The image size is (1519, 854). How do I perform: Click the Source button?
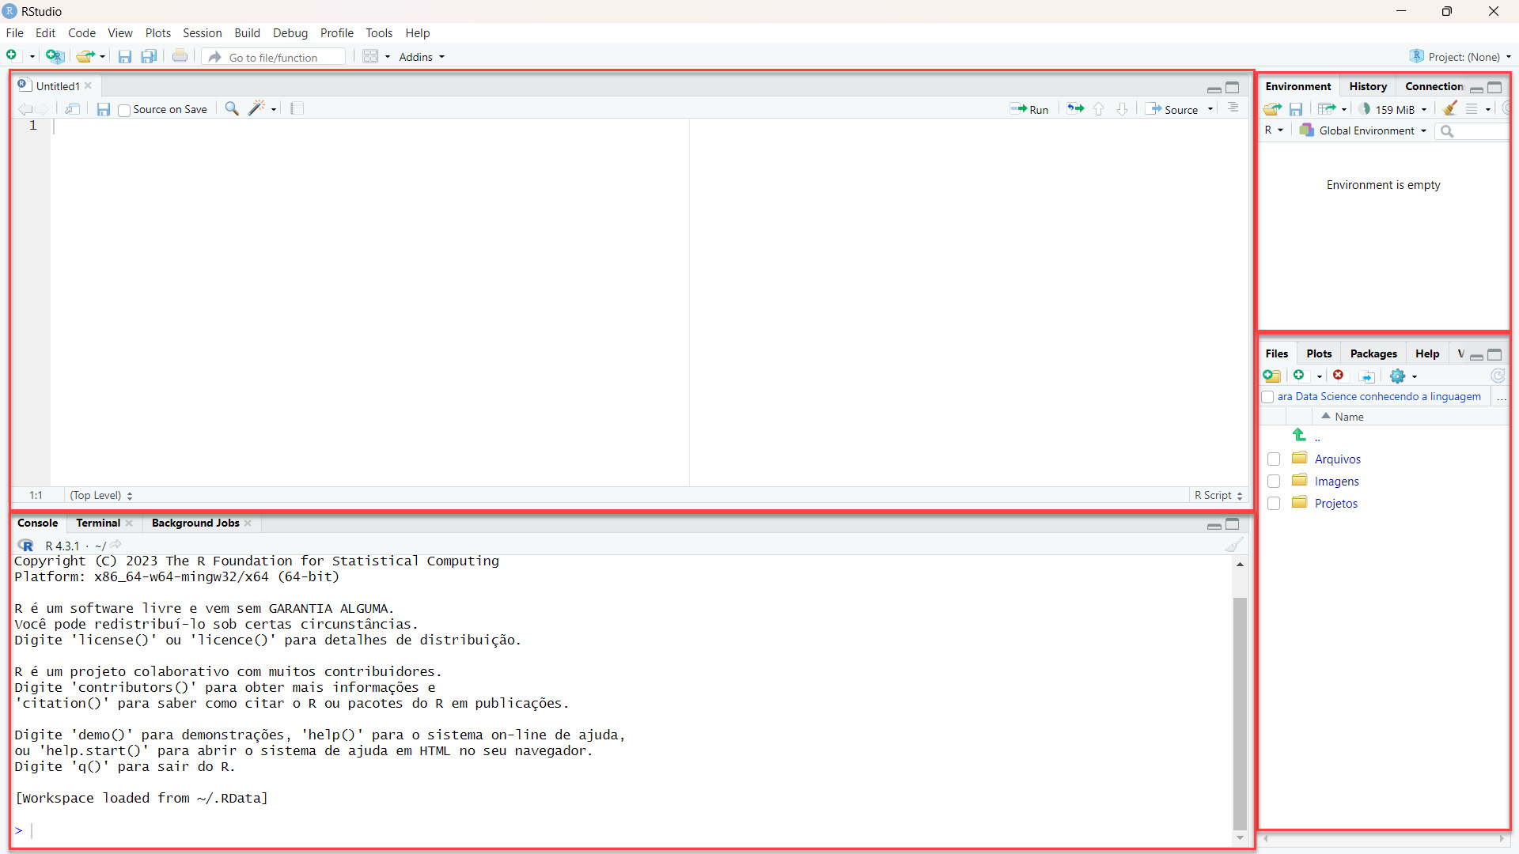coord(1173,109)
